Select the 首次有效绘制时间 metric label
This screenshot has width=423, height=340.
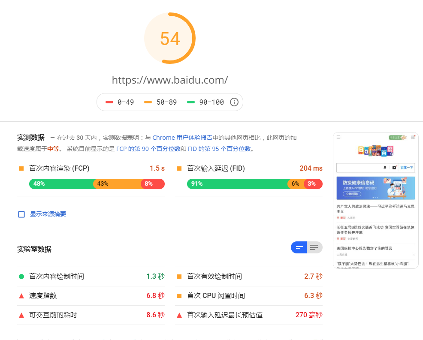click(215, 277)
